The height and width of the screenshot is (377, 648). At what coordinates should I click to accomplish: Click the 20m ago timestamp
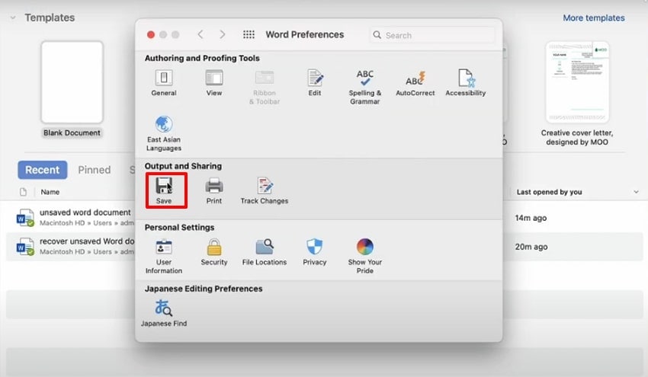pyautogui.click(x=531, y=247)
